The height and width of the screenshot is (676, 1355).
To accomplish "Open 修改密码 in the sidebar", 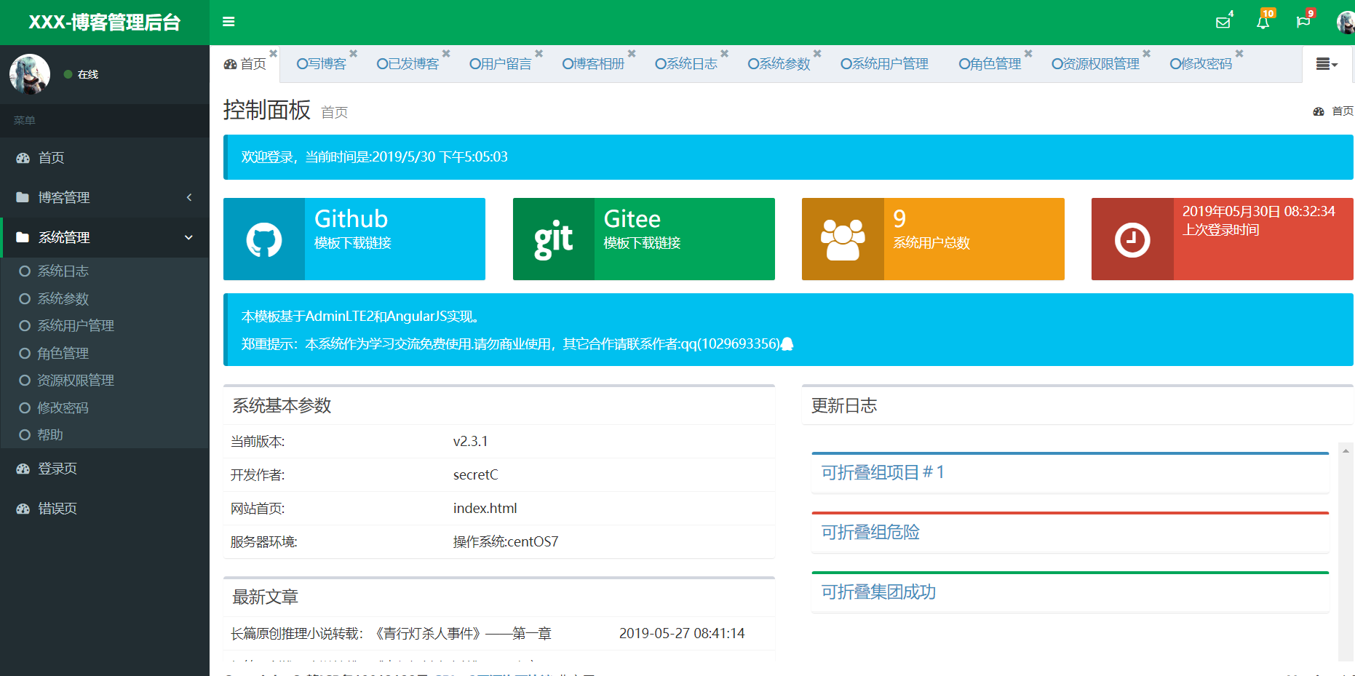I will 105,407.
